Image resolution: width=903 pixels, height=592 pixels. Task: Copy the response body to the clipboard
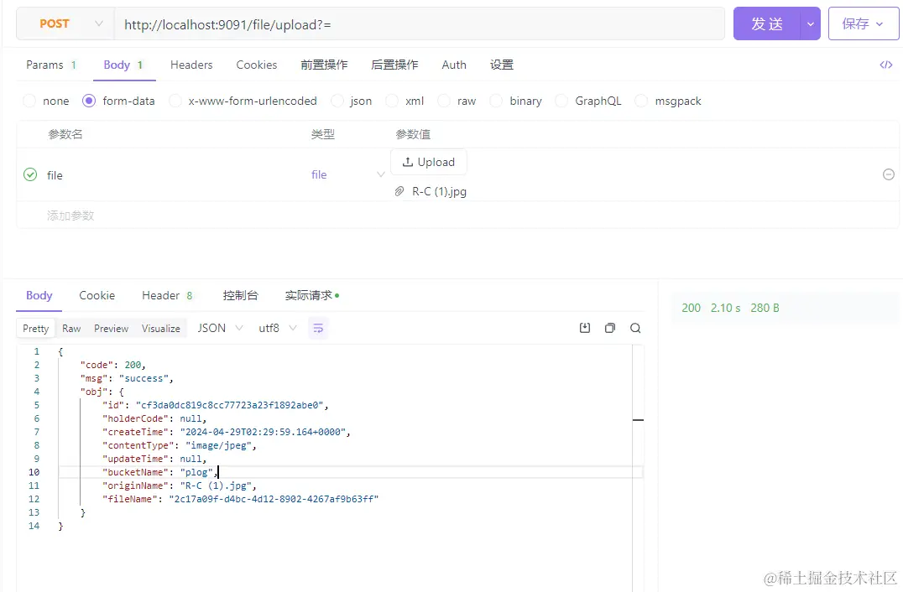point(610,328)
